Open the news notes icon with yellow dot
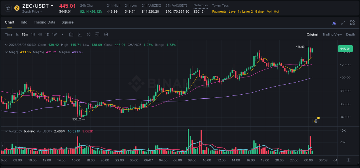 pos(316,121)
